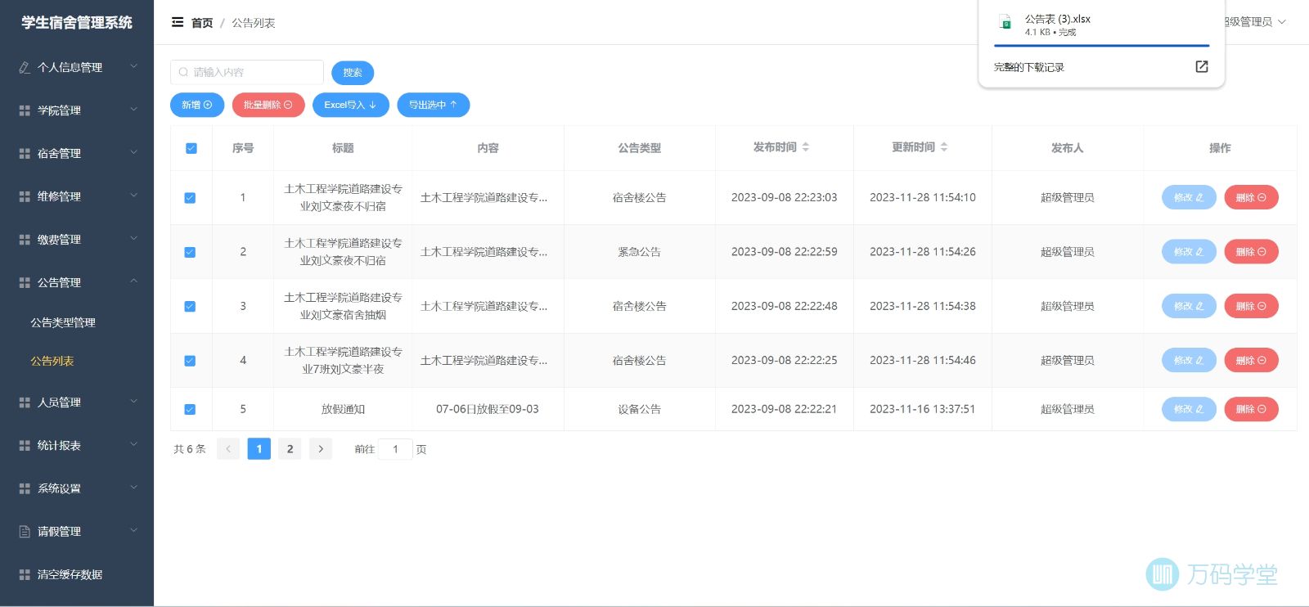The height and width of the screenshot is (607, 1309).
Task: Click the 导出选中 button
Action: click(433, 105)
